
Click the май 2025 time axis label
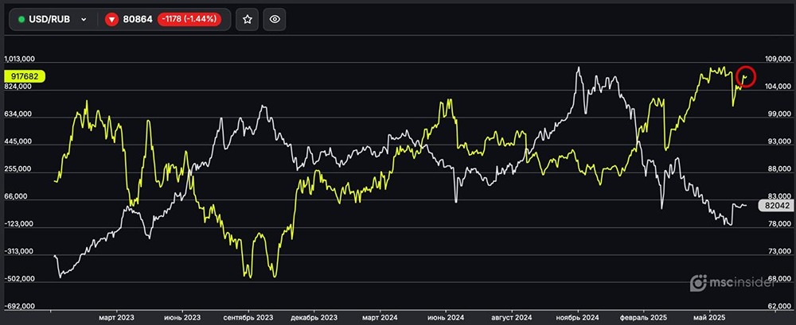707,317
